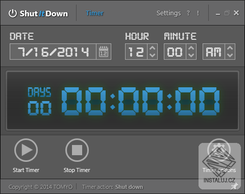Start the timer with play button

click(x=26, y=150)
